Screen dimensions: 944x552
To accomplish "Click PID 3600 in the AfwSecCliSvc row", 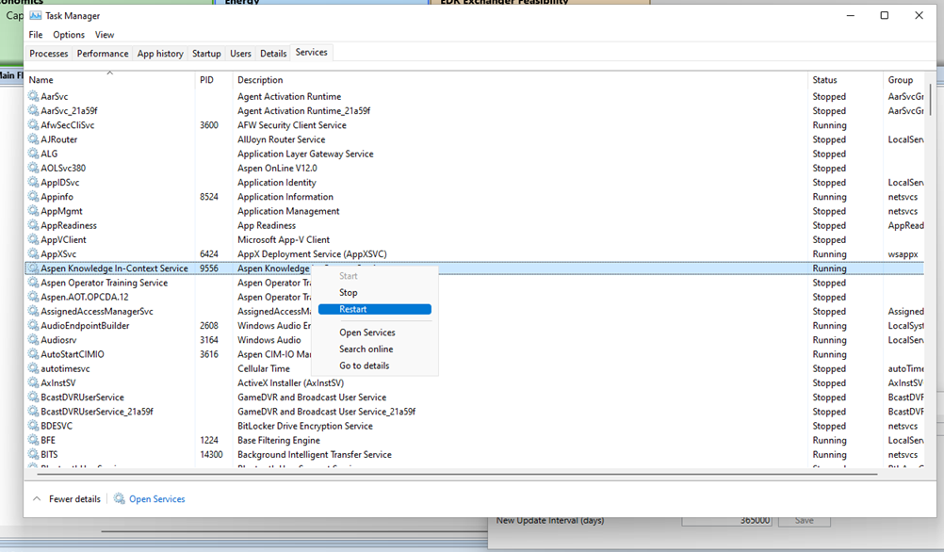I will point(209,125).
